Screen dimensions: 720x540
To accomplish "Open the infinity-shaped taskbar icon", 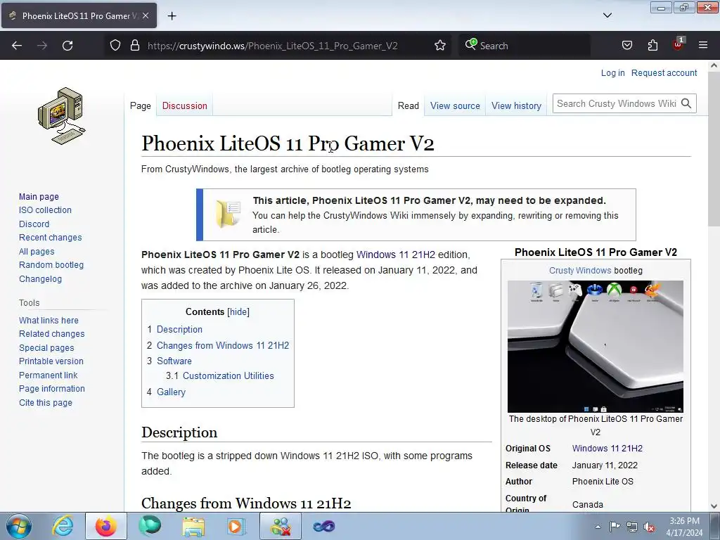I will [324, 526].
